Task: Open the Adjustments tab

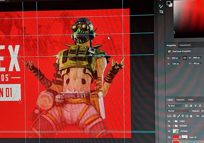Action: click(185, 45)
